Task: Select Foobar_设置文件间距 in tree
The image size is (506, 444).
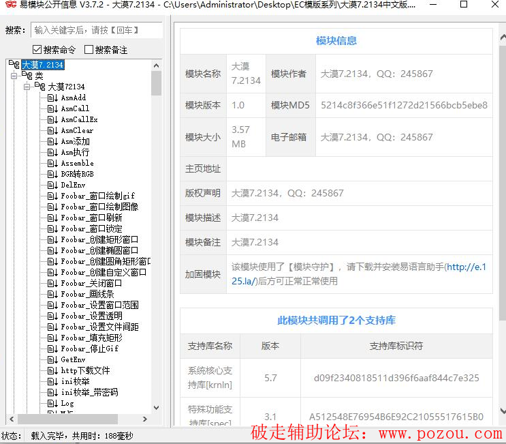Action: coord(99,327)
